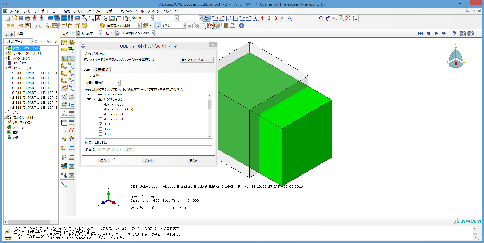Viewport: 484px width, 243px height.
Task: Switch to the モデル tree tab
Action: point(9,34)
